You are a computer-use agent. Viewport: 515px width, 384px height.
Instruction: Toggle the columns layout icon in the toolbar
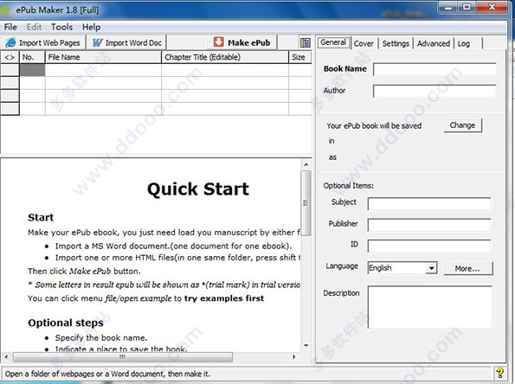306,42
